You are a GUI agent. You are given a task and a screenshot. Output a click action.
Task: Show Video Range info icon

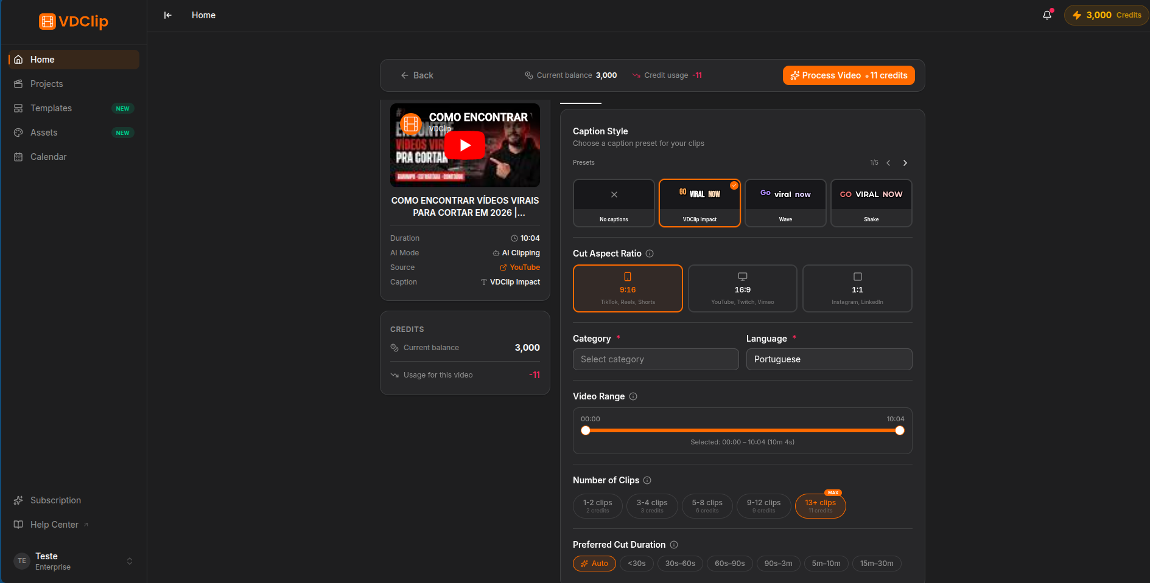(633, 396)
